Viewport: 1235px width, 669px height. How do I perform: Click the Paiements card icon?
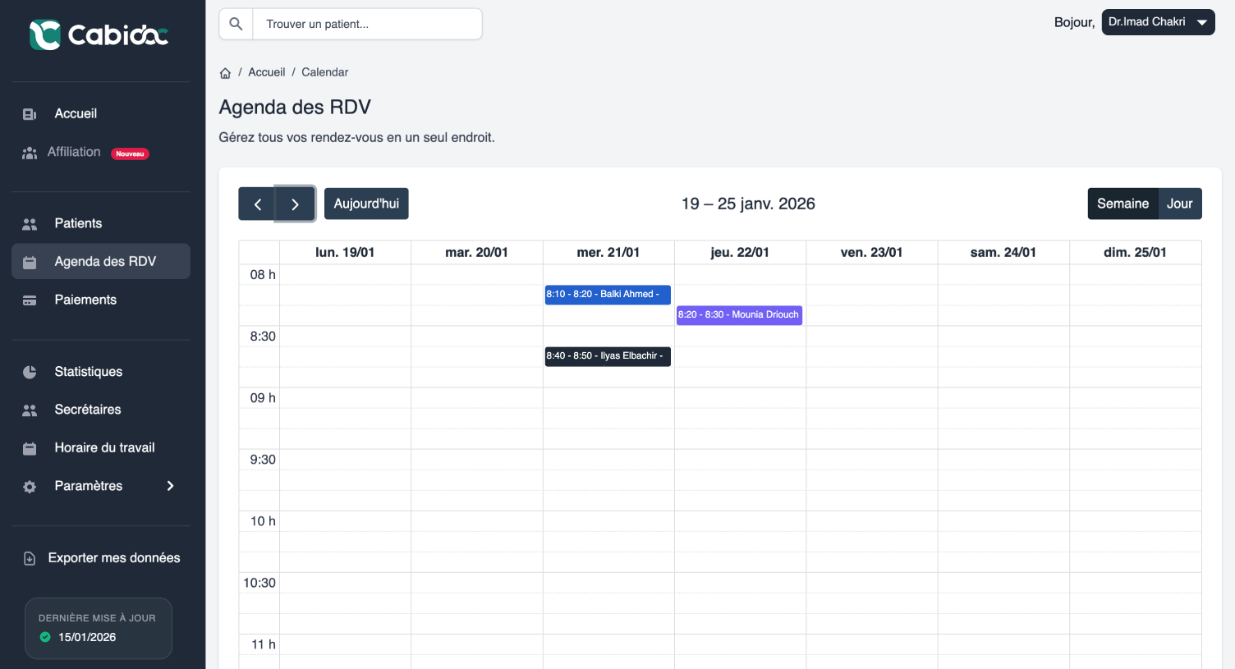[x=30, y=300]
